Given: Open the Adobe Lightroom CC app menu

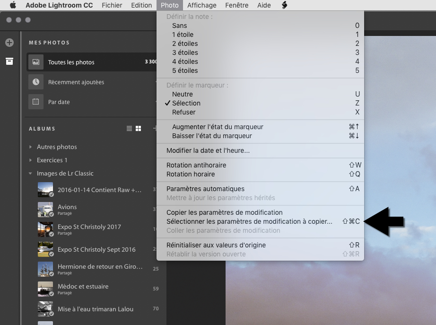Looking at the screenshot, I should coord(59,5).
